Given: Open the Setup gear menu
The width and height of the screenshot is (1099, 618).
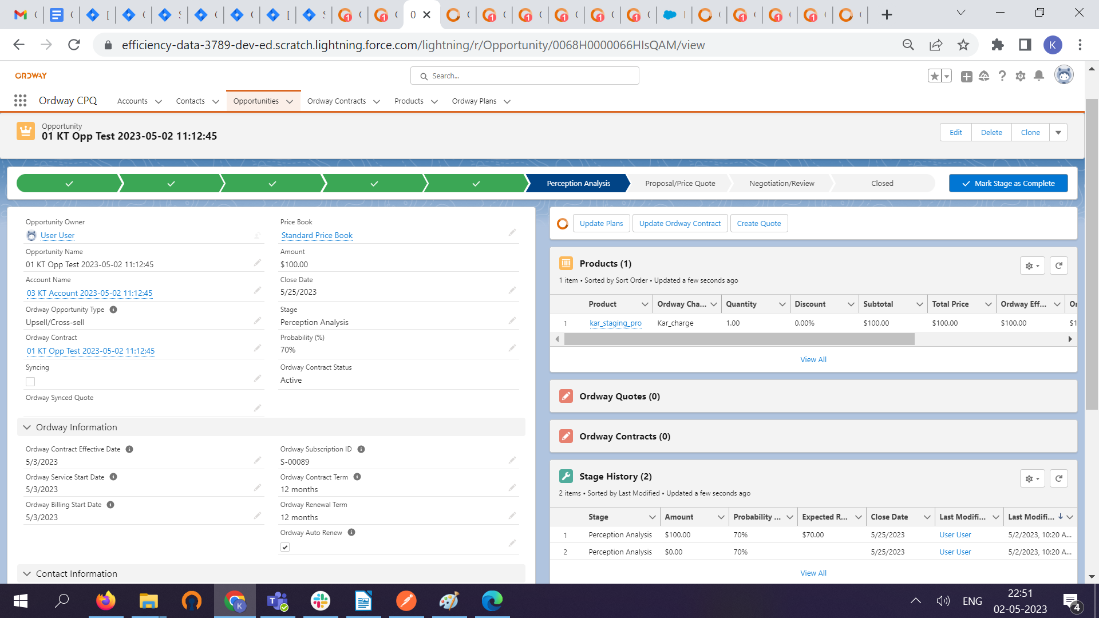Looking at the screenshot, I should (x=1021, y=76).
